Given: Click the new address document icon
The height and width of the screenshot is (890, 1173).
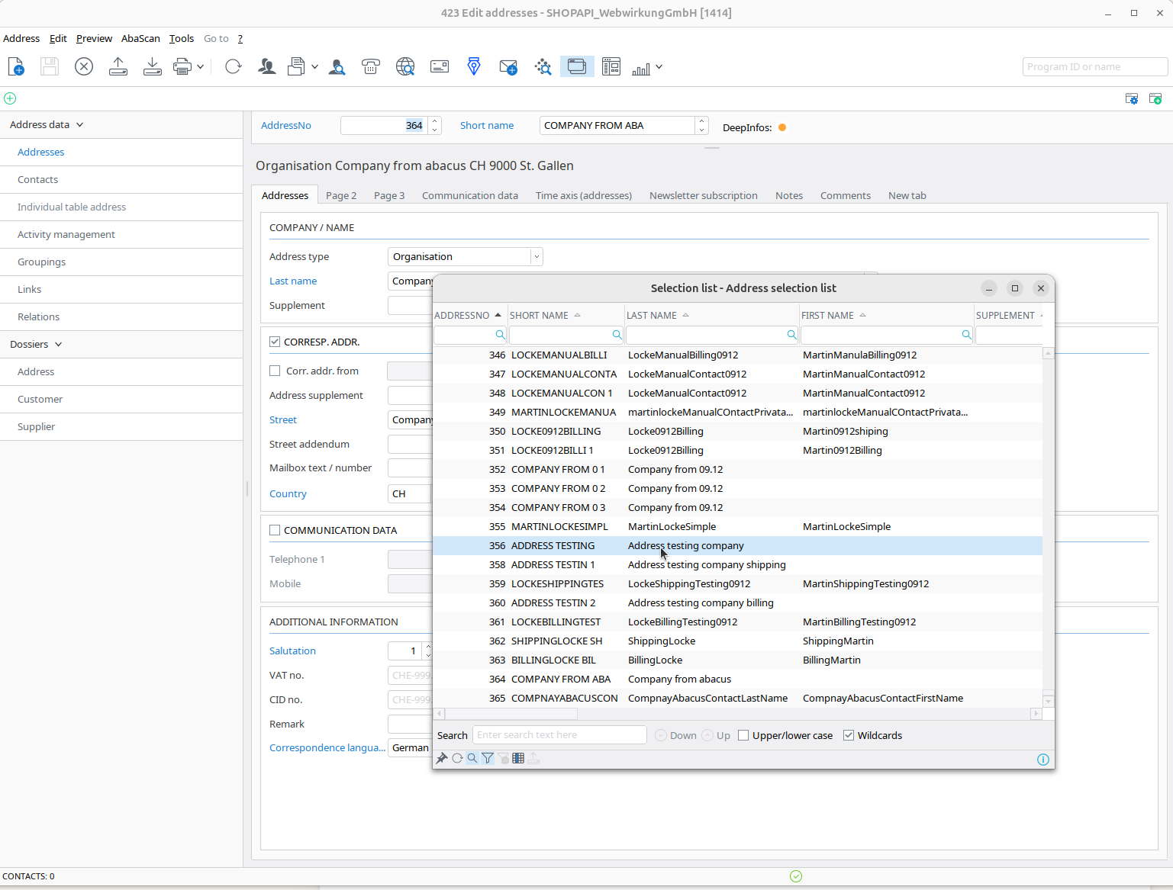Looking at the screenshot, I should click(x=16, y=67).
